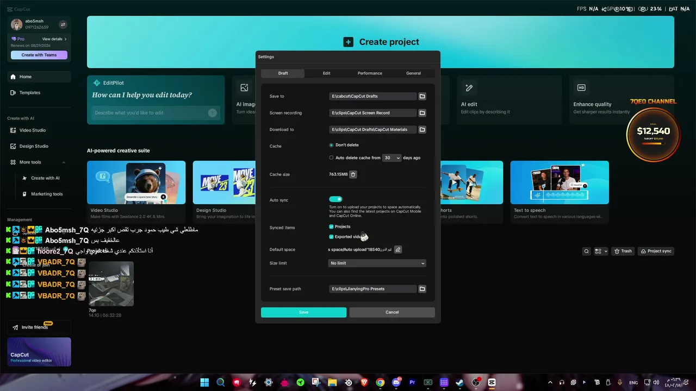
Task: Switch to the Edit settings tab
Action: point(326,73)
